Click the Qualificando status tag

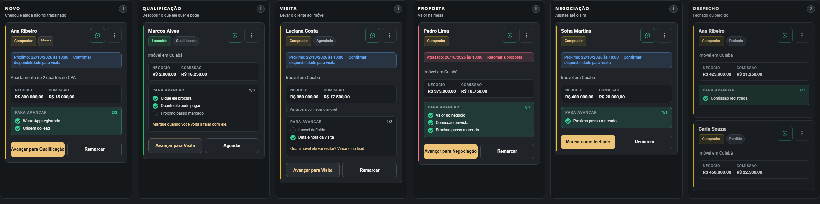186,41
